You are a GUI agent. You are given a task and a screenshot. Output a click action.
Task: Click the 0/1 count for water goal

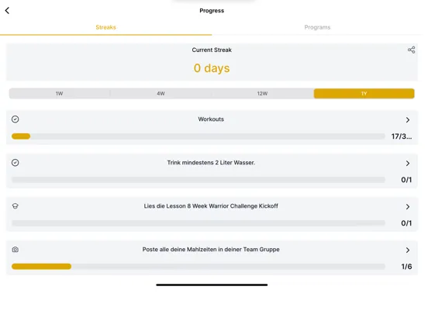(x=406, y=180)
